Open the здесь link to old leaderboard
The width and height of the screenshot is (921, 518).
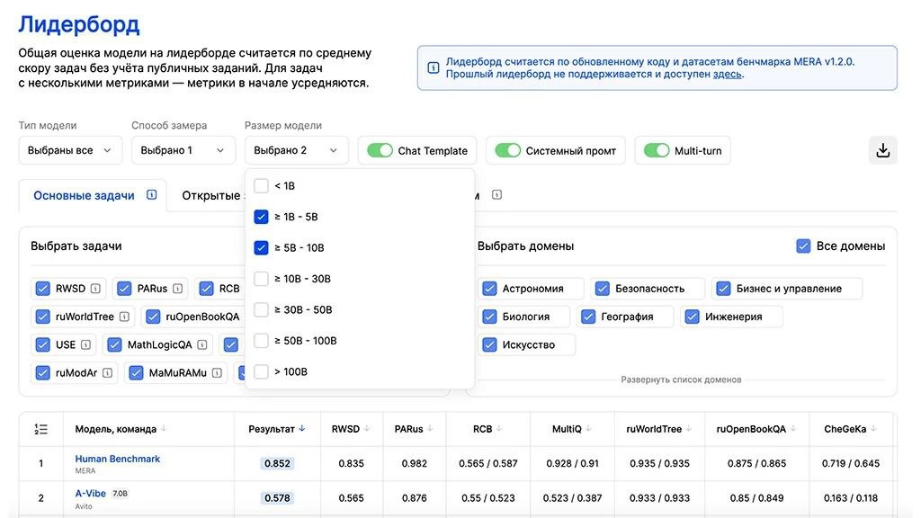727,74
